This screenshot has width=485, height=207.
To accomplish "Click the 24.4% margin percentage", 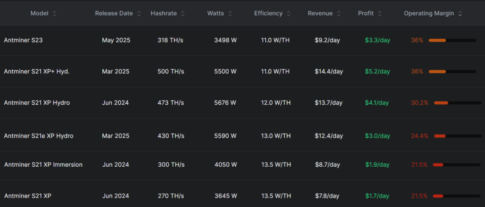I will [419, 136].
